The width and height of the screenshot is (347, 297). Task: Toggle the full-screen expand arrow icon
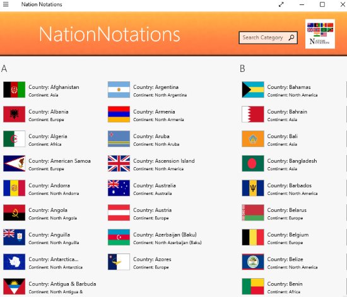tap(281, 4)
